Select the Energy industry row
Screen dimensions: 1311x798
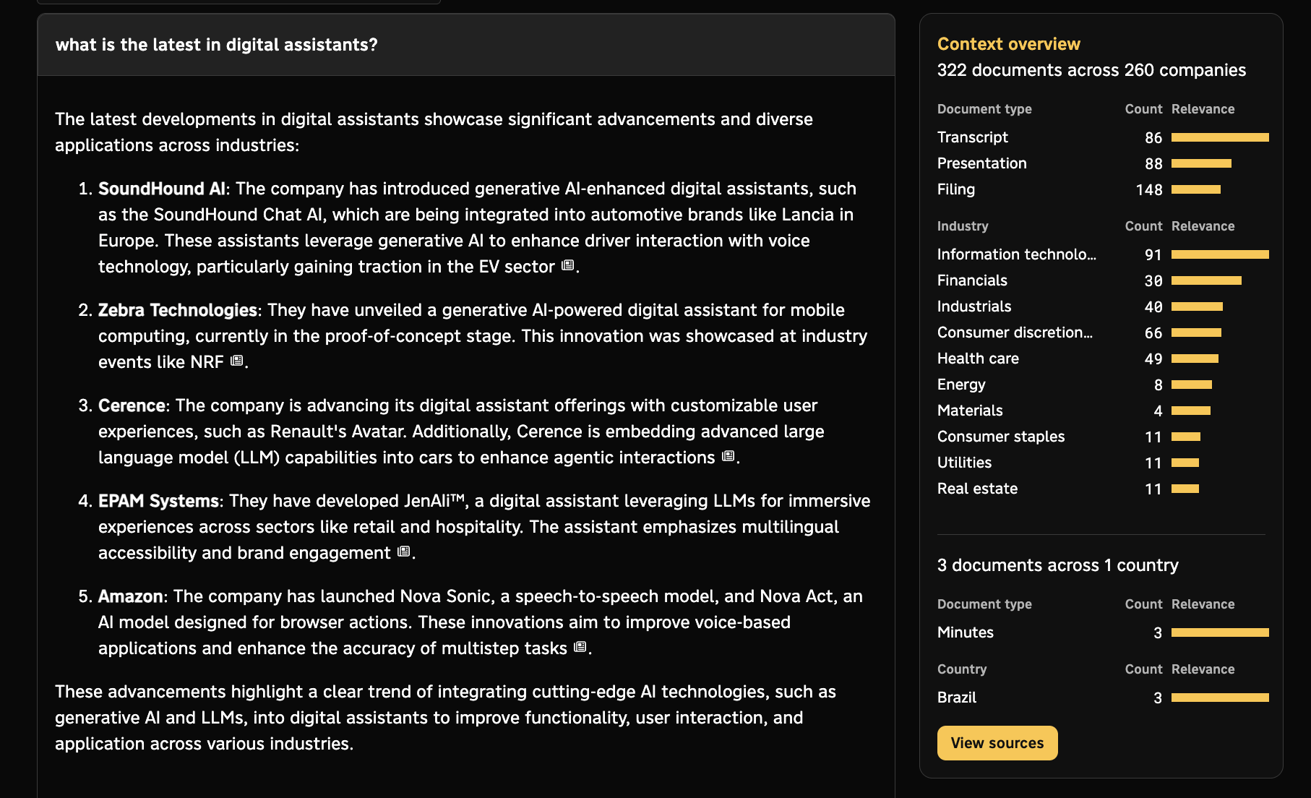pyautogui.click(x=1103, y=385)
